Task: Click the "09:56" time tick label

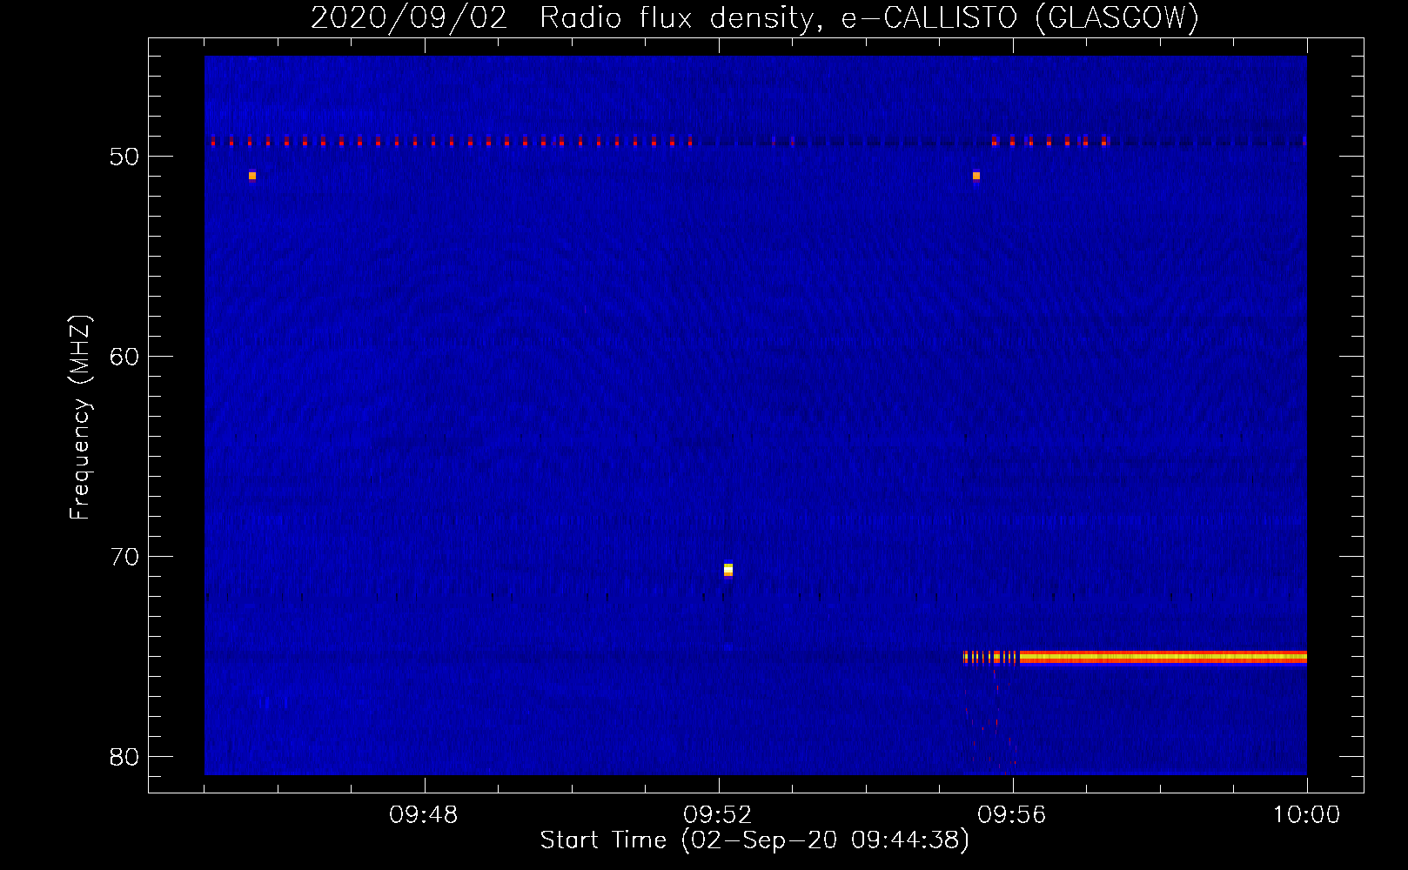Action: 1012,815
